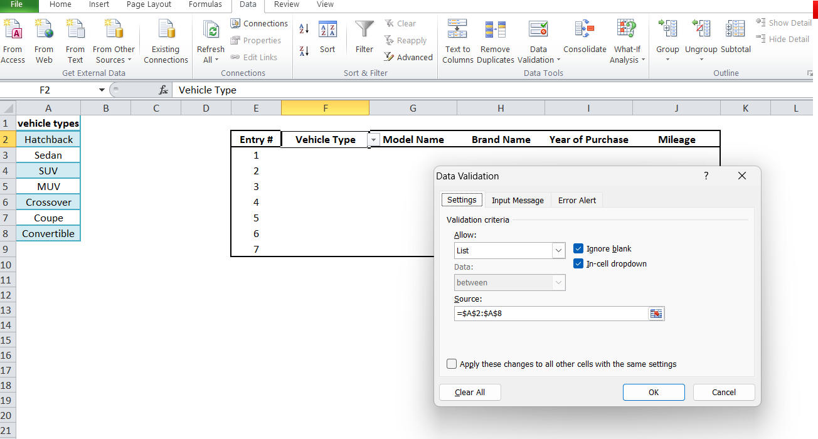Open the Sort dialog icon
The height and width of the screenshot is (439, 818).
point(327,30)
